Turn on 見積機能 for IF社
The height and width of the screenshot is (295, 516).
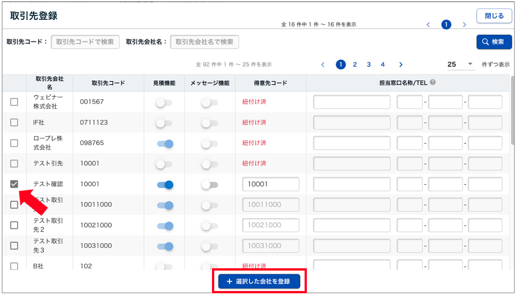(164, 123)
